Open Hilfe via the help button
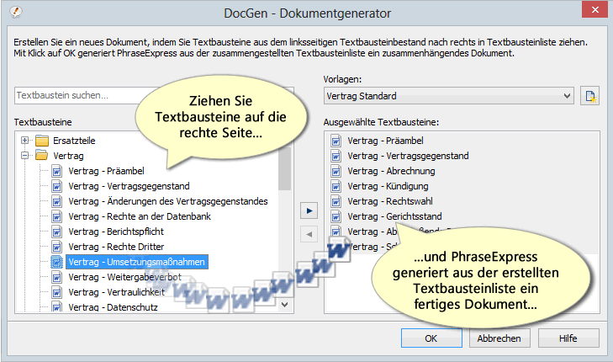This screenshot has width=613, height=362. pyautogui.click(x=568, y=338)
